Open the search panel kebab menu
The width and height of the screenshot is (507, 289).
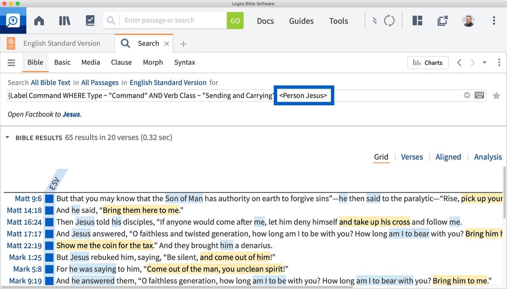point(499,62)
